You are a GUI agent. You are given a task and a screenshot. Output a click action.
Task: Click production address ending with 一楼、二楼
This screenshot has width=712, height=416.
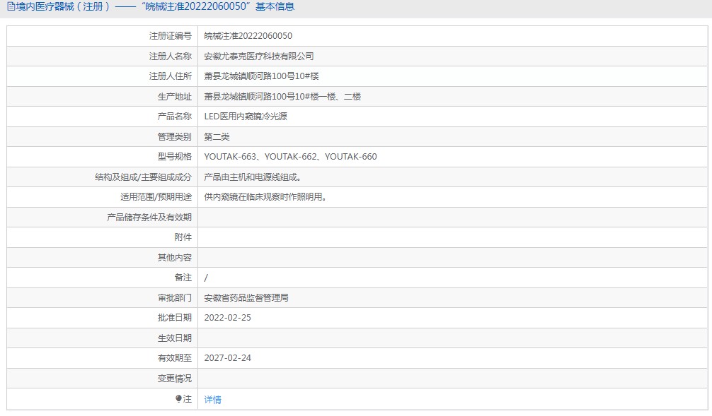tap(282, 97)
